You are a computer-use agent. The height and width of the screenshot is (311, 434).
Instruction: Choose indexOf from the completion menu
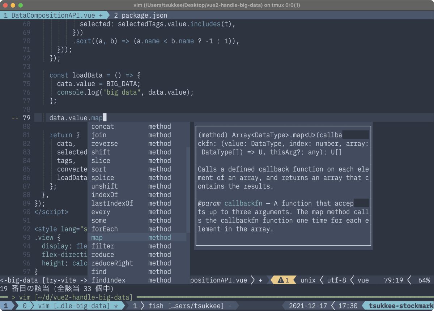click(x=137, y=195)
